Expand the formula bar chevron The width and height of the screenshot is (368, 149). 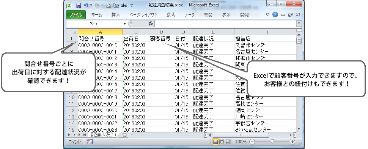pos(299,23)
